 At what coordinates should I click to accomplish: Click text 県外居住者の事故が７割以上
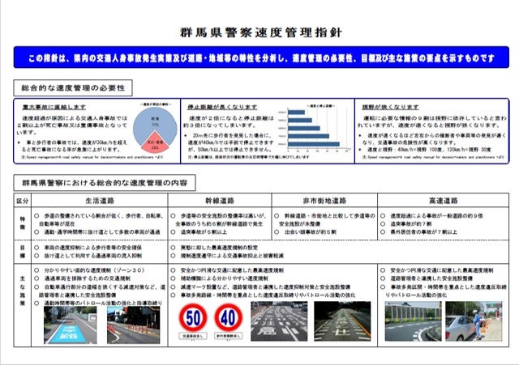423,232
